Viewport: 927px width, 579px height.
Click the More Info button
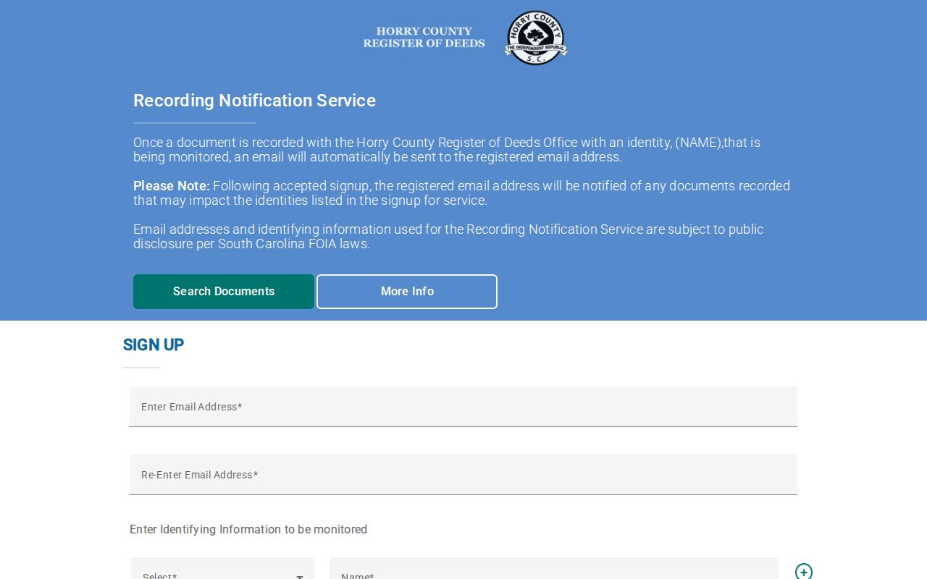pyautogui.click(x=407, y=292)
